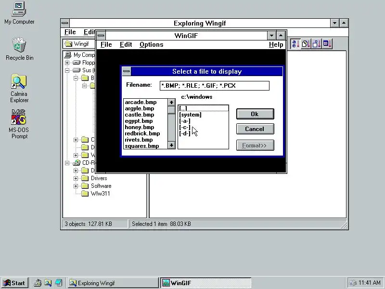This screenshot has height=289, width=385.
Task: Expand the Floppy drive tree node
Action: (x=67, y=63)
